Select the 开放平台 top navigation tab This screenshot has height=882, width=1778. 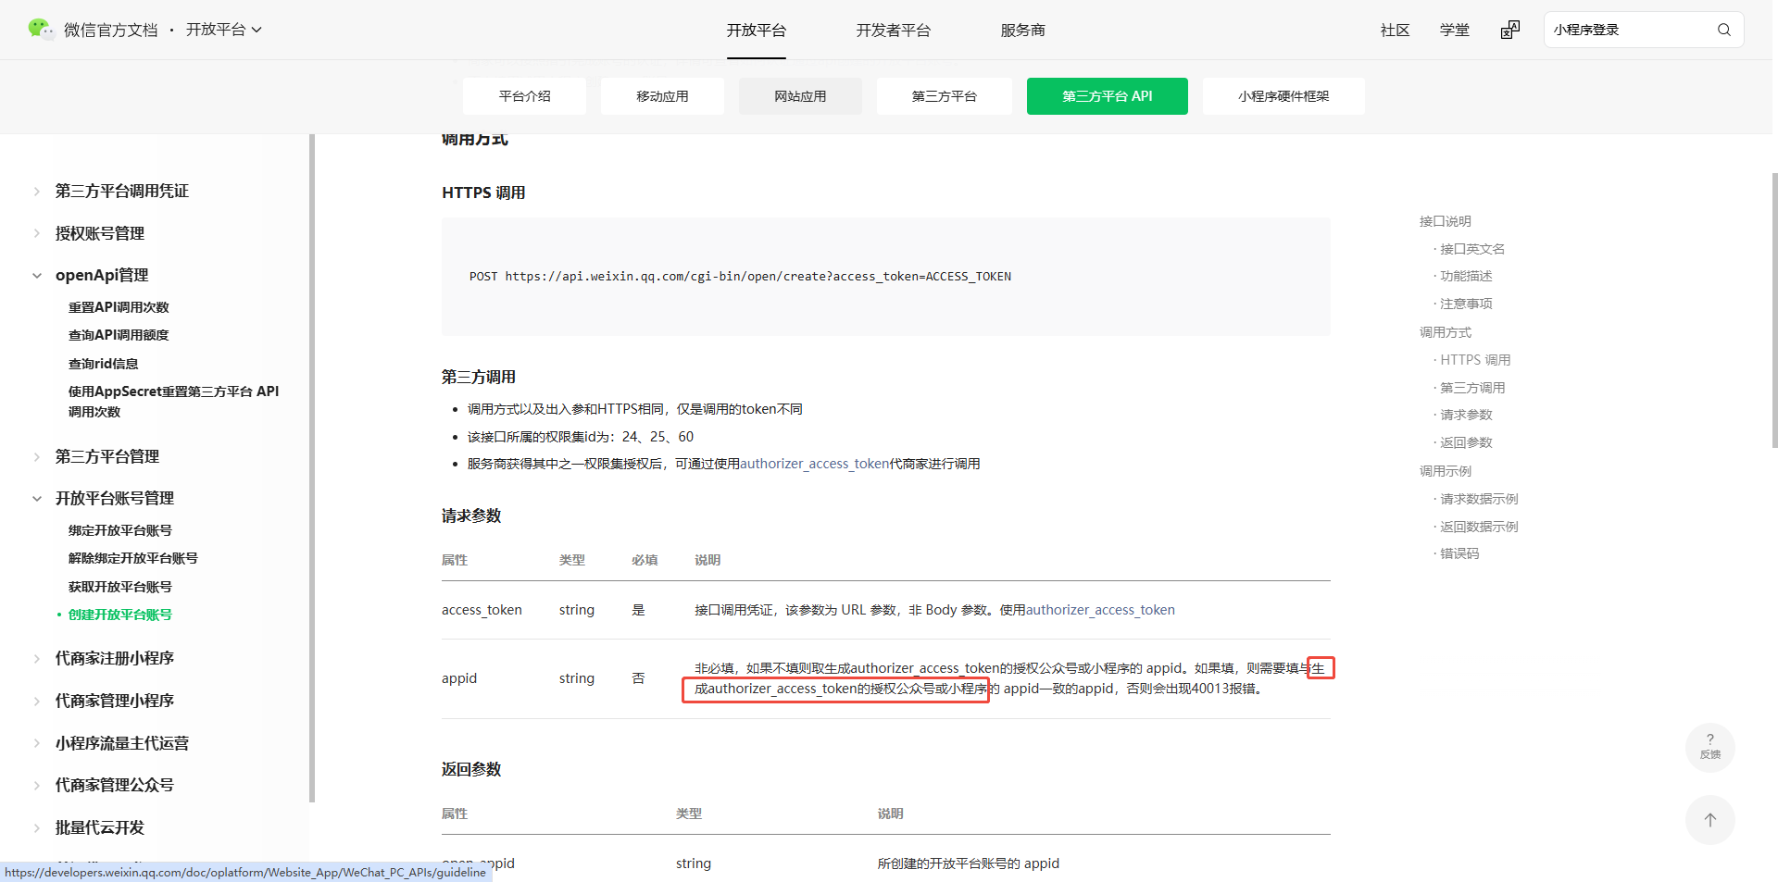click(x=756, y=31)
